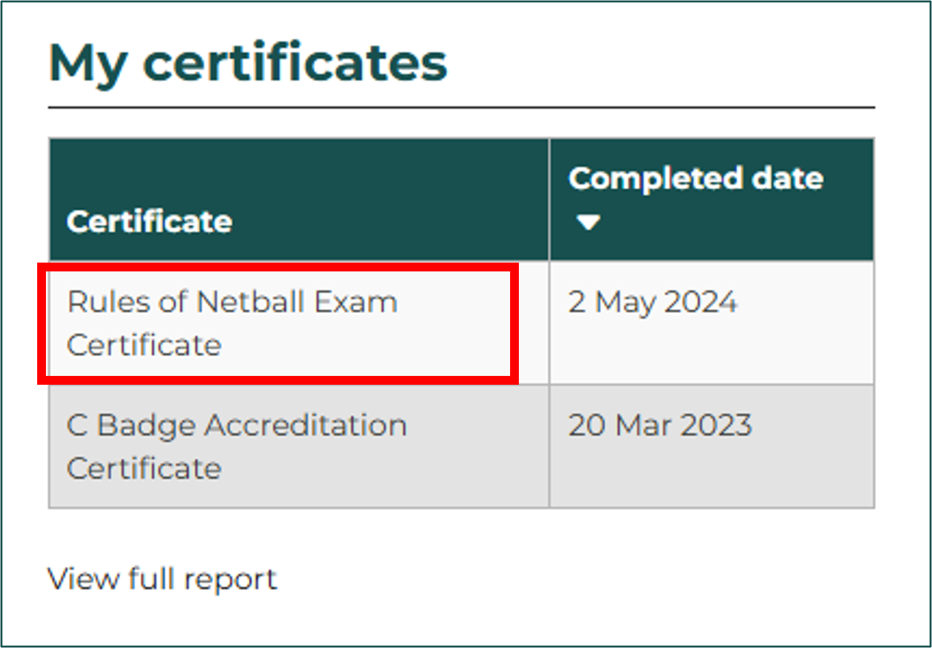Click "Rules of Netball Exam" text line
The width and height of the screenshot is (932, 648).
tap(232, 302)
